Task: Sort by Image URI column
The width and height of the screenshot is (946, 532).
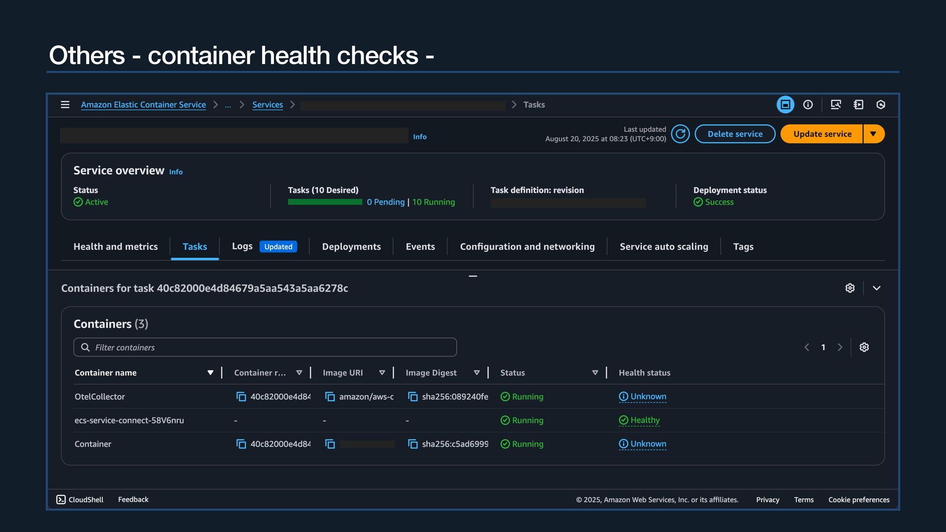Action: (382, 373)
